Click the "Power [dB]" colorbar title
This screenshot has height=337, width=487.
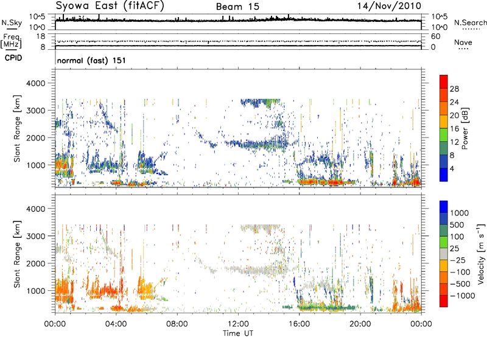(x=465, y=128)
